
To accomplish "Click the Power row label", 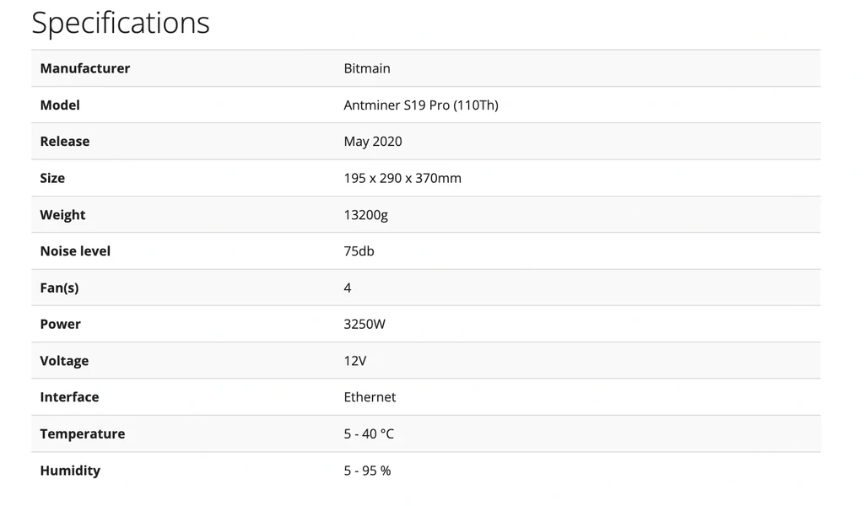I will coord(61,324).
